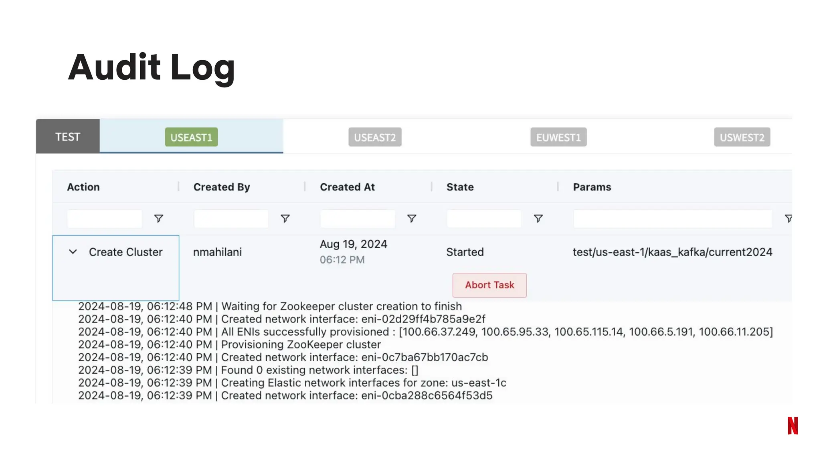Click the Action column filter icon
Image resolution: width=821 pixels, height=462 pixels.
159,219
